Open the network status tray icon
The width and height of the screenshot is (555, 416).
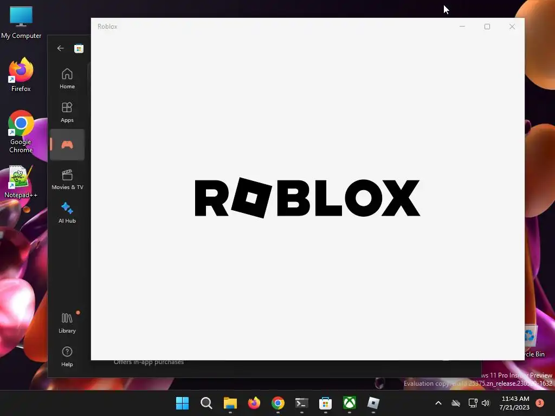point(473,403)
